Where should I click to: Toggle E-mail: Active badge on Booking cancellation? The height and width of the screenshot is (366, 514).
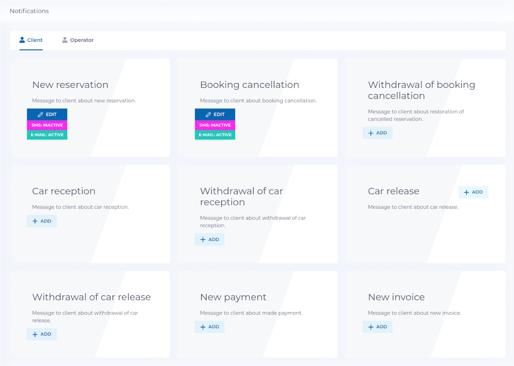(215, 135)
